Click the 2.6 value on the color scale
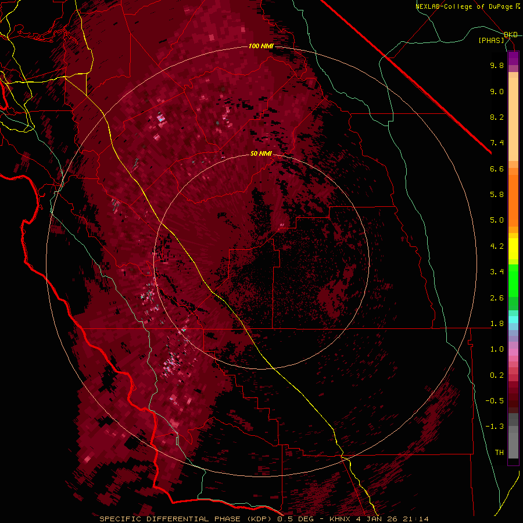The image size is (523, 523). pos(497,298)
